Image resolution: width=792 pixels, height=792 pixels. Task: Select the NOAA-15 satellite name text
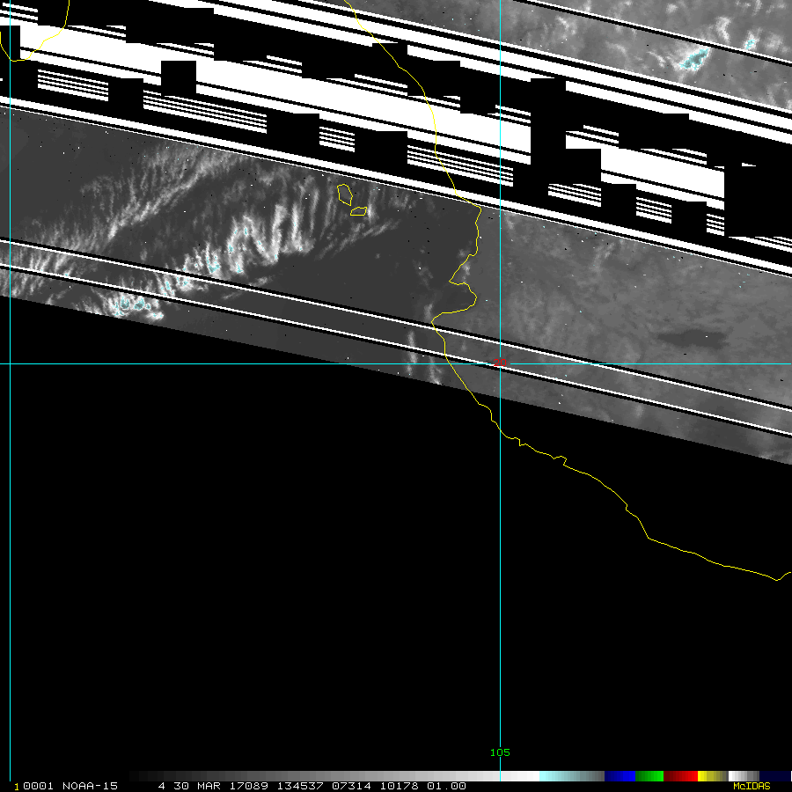pyautogui.click(x=90, y=786)
